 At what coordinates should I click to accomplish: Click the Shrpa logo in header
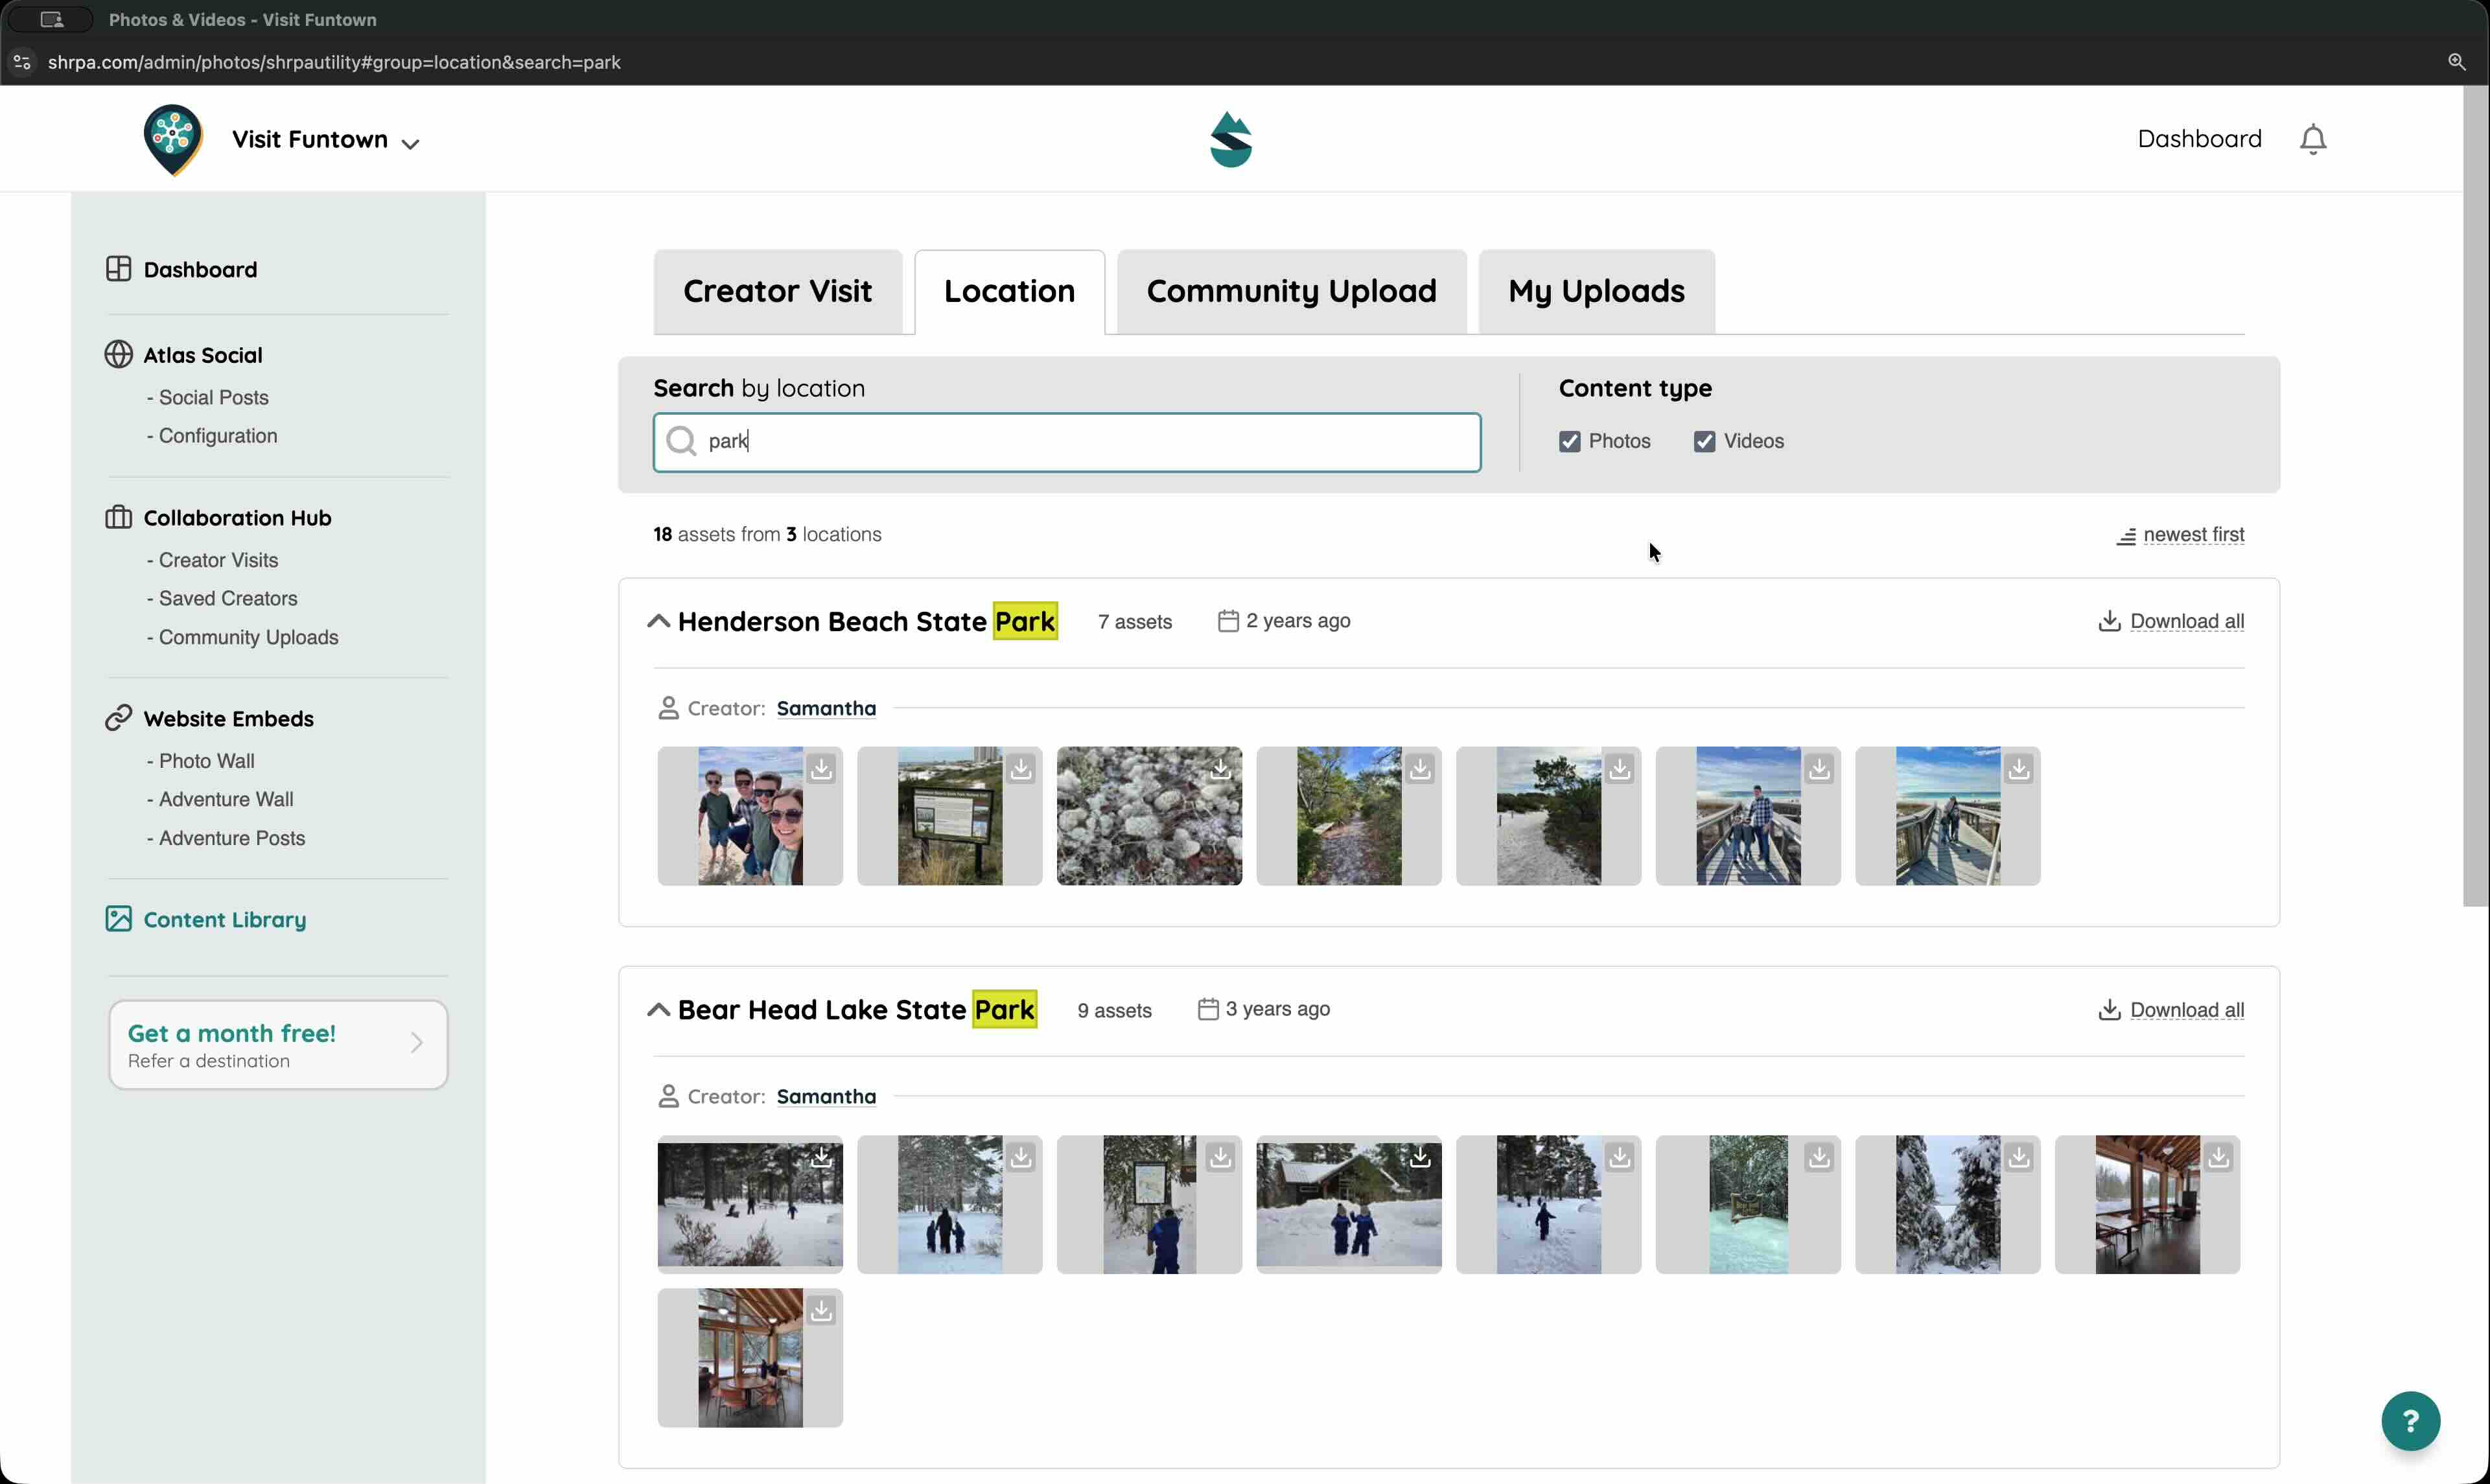pyautogui.click(x=1231, y=139)
